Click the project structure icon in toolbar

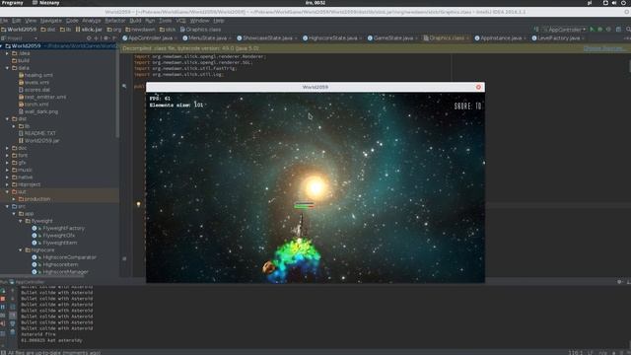(x=618, y=30)
